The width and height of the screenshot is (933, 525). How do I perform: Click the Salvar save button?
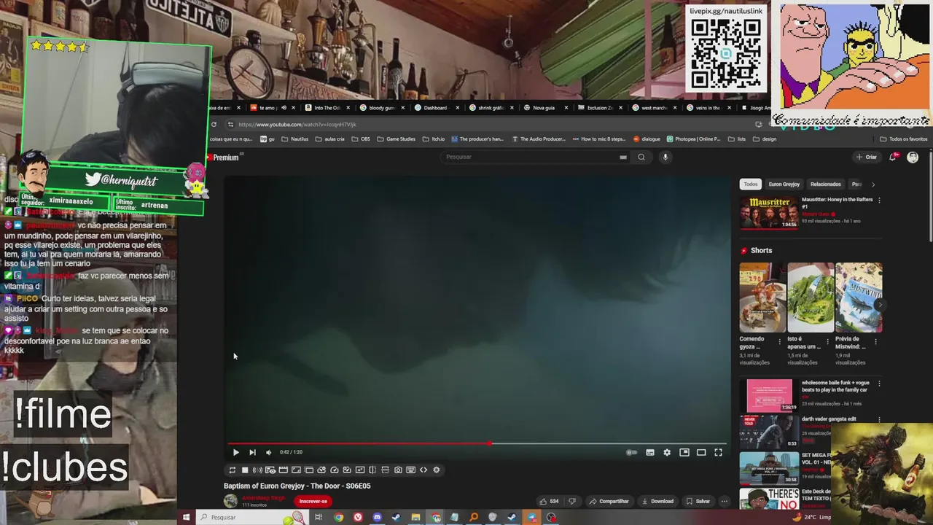point(698,501)
